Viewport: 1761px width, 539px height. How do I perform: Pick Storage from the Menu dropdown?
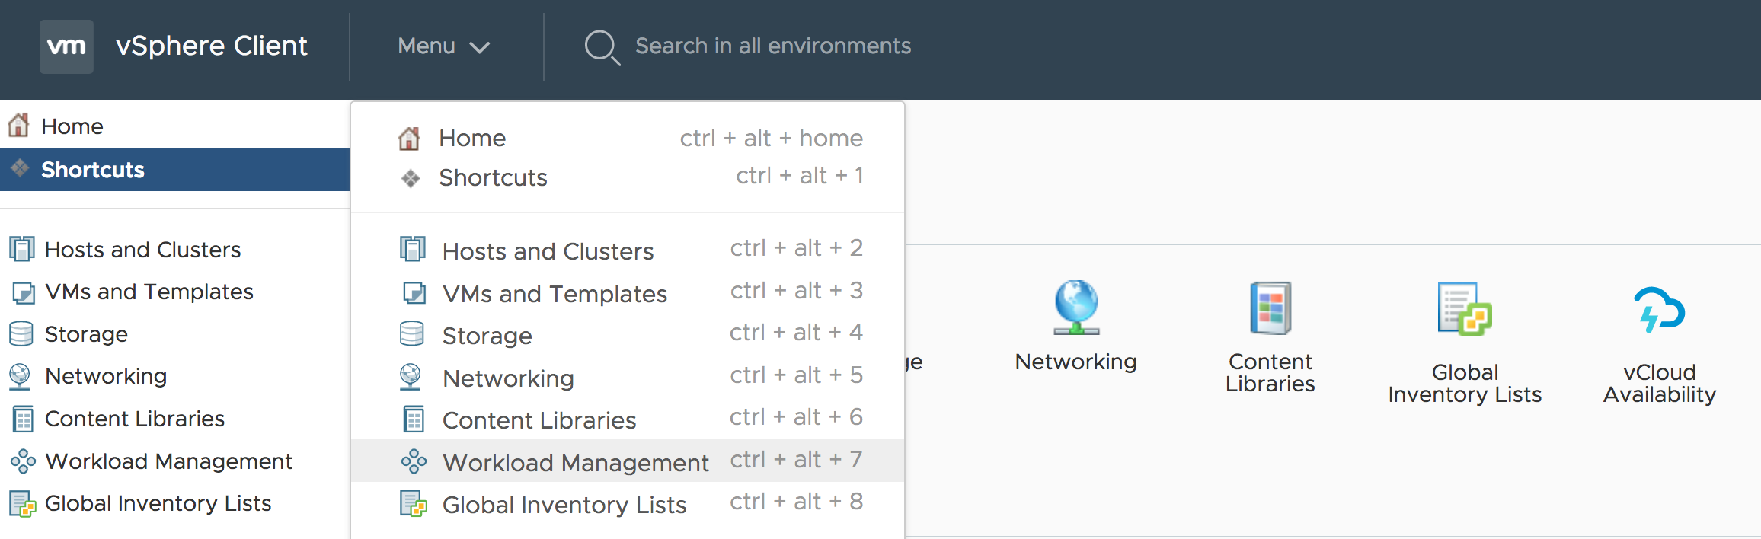tap(628, 334)
